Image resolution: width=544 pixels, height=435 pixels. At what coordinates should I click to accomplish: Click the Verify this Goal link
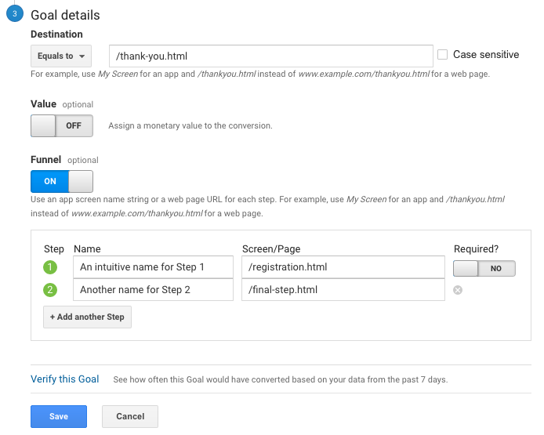click(x=65, y=379)
